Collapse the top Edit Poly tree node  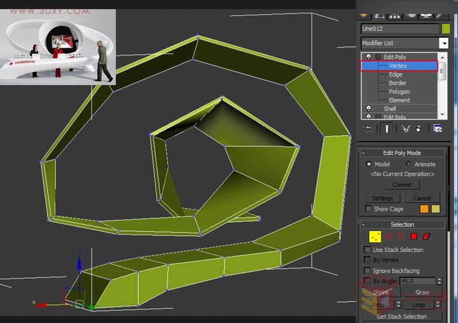click(x=378, y=57)
